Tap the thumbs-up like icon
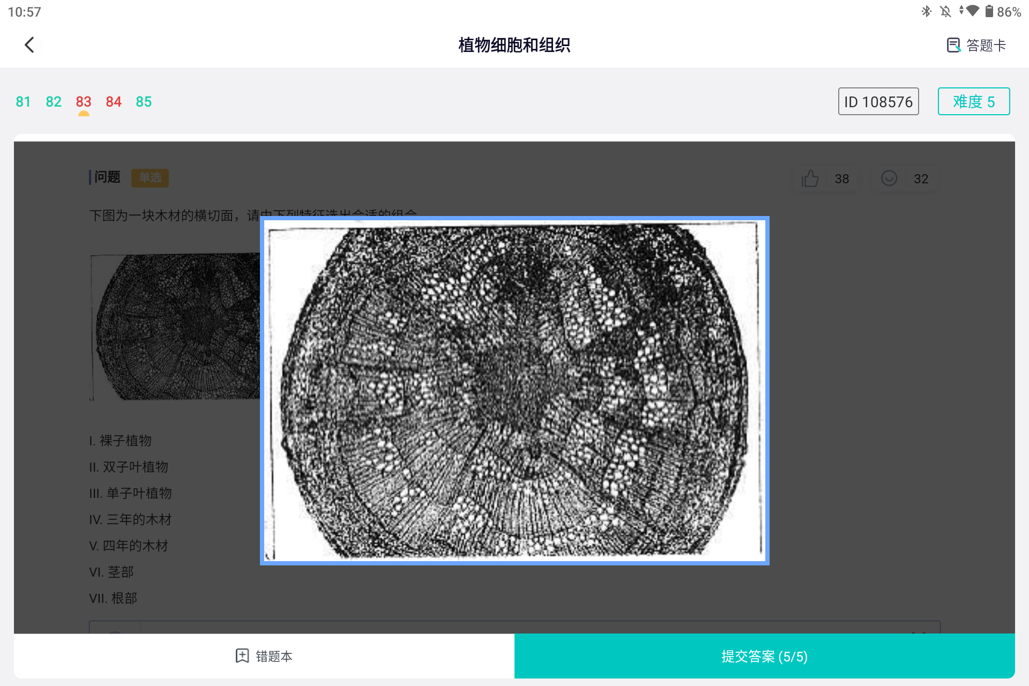This screenshot has height=686, width=1029. 810,178
